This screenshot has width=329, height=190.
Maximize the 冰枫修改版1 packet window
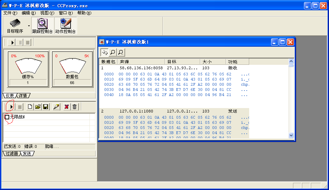coord(282,42)
